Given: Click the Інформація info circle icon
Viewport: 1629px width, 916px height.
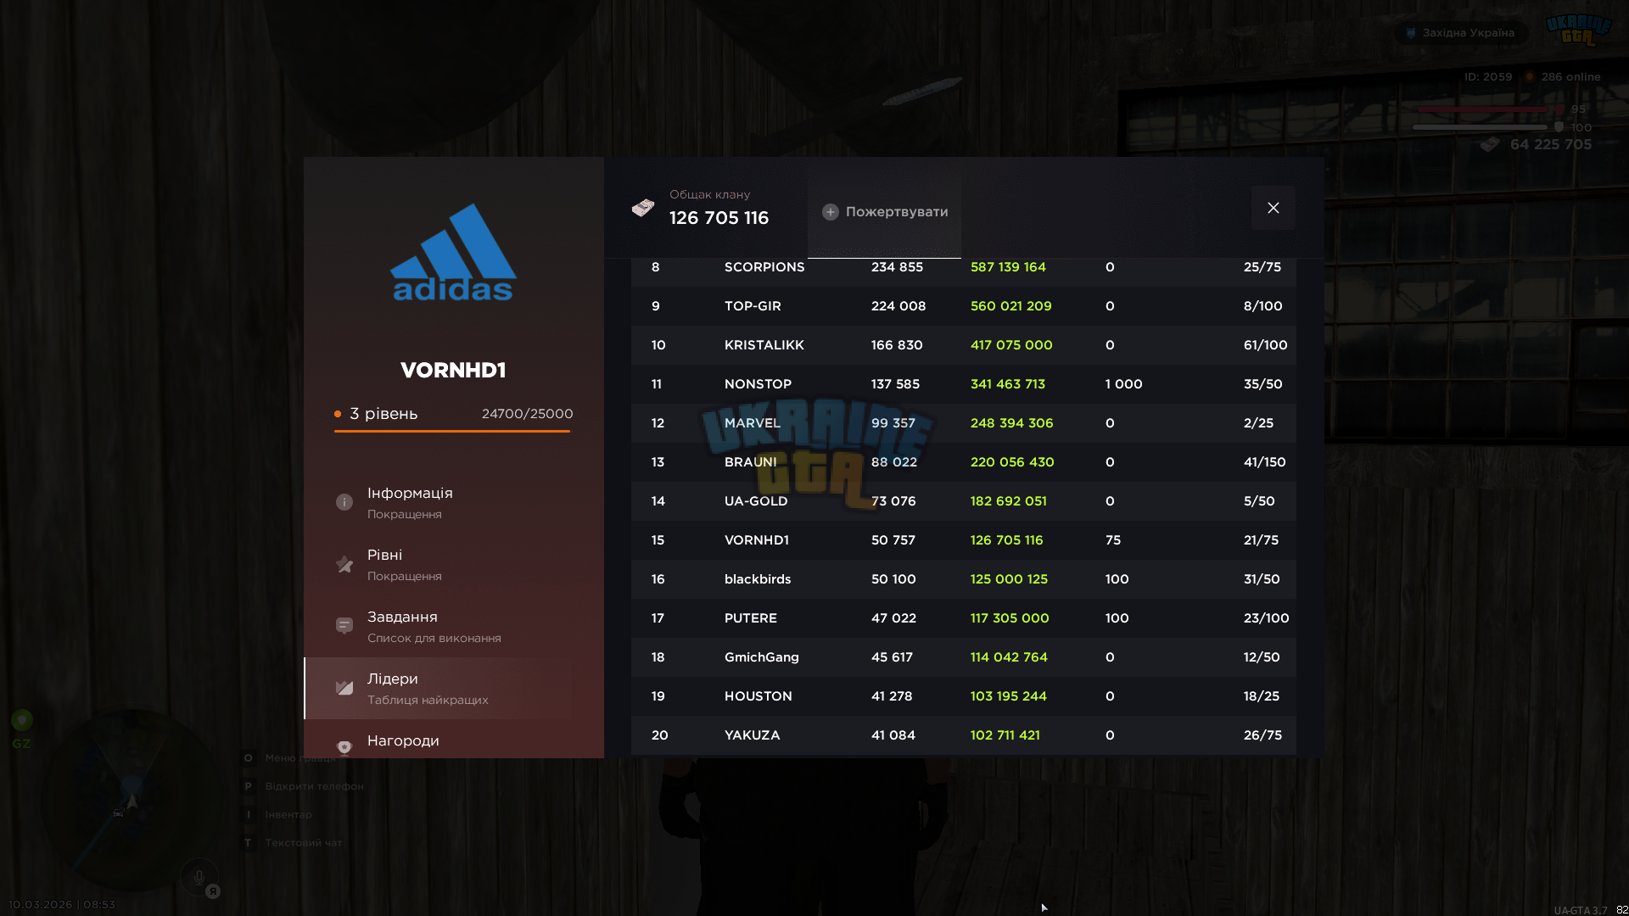Looking at the screenshot, I should [x=344, y=502].
